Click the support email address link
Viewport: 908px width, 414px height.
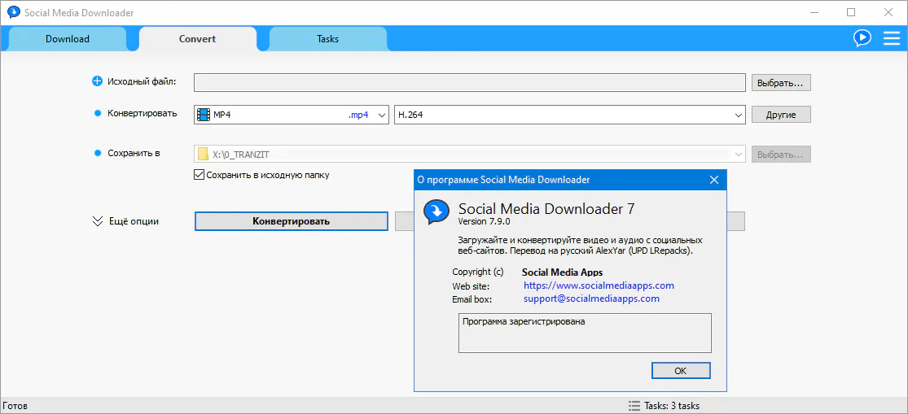pos(591,299)
